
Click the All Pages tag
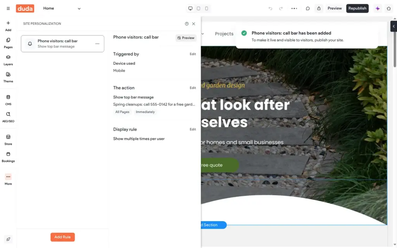click(x=122, y=112)
